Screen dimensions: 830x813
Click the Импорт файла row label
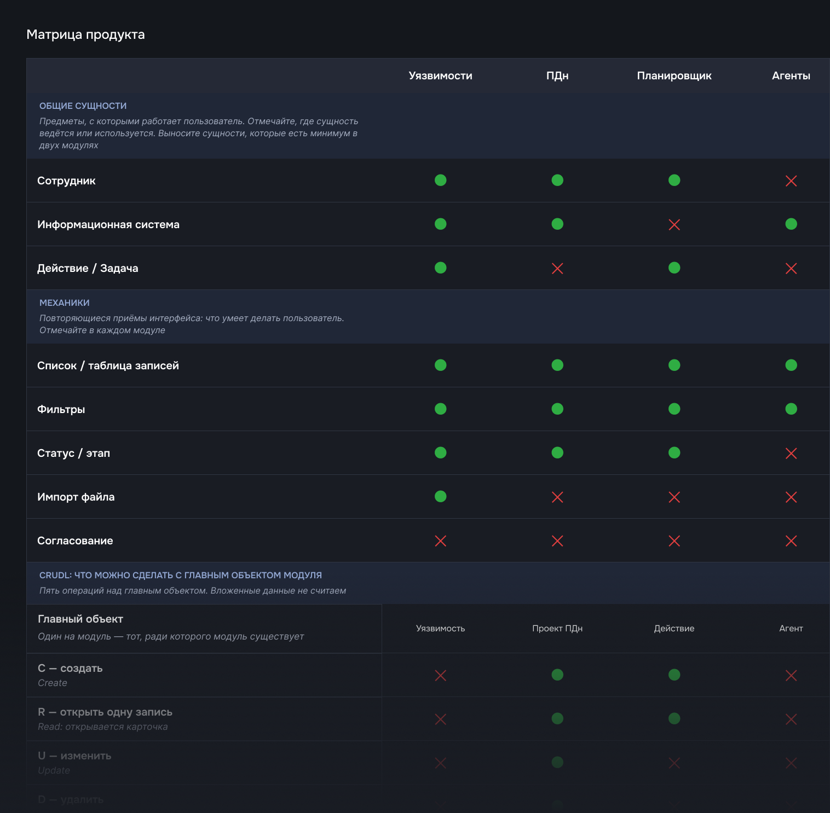tap(76, 497)
